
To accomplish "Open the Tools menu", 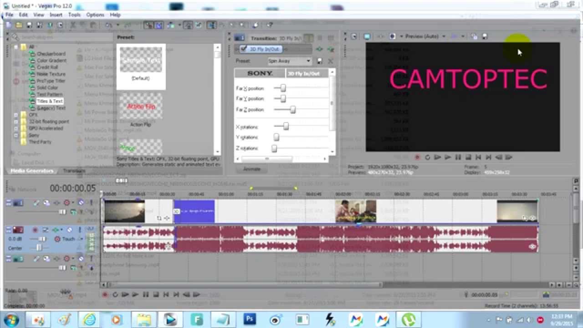I will point(74,15).
